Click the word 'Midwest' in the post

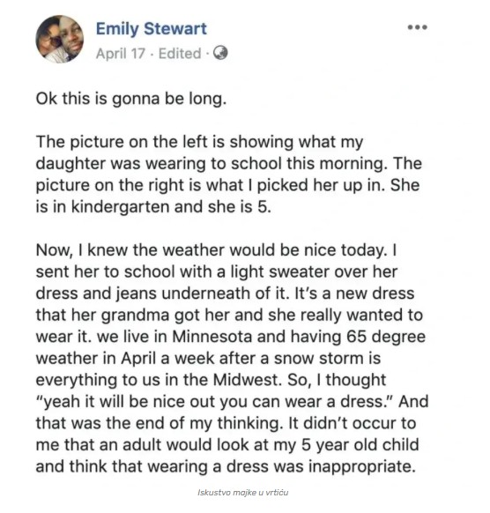[x=248, y=380]
